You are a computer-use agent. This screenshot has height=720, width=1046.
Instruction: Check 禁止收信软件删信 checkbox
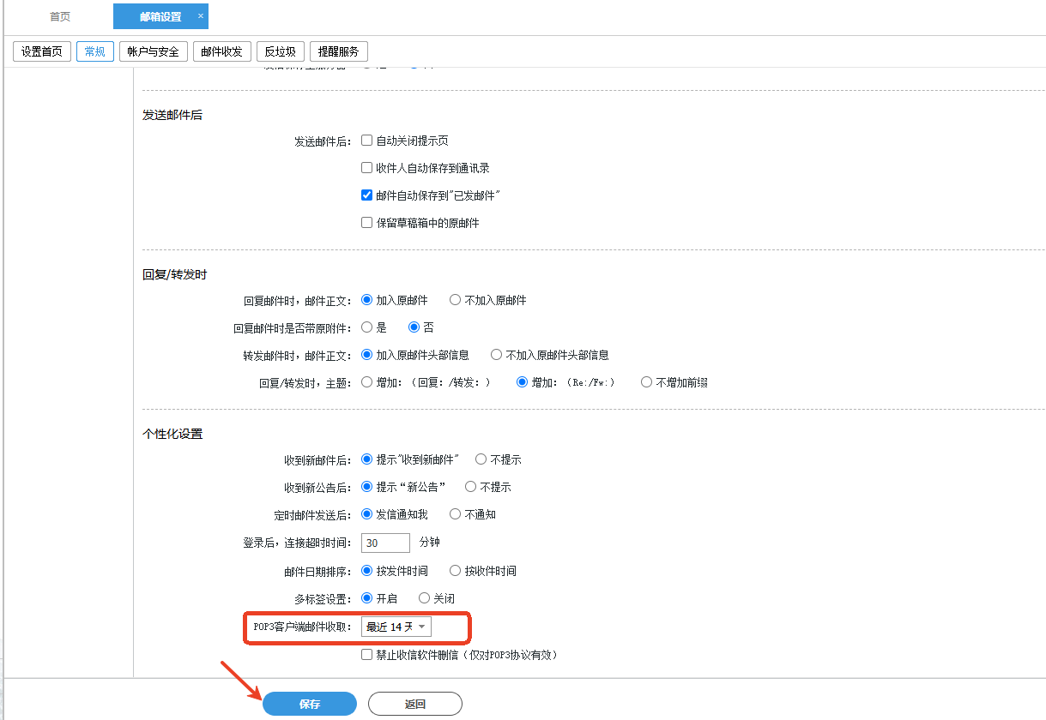point(367,655)
